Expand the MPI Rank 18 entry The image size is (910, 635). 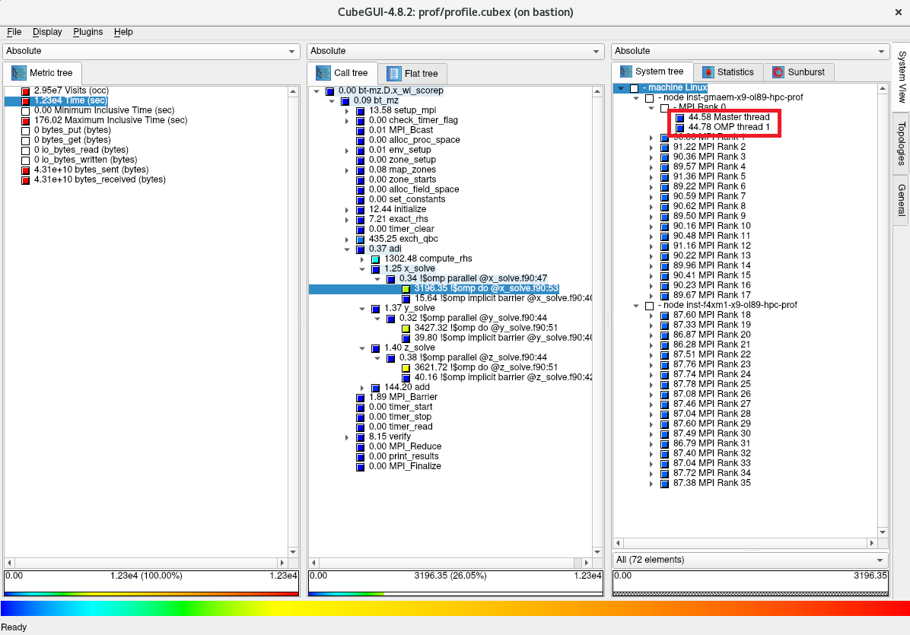point(651,316)
